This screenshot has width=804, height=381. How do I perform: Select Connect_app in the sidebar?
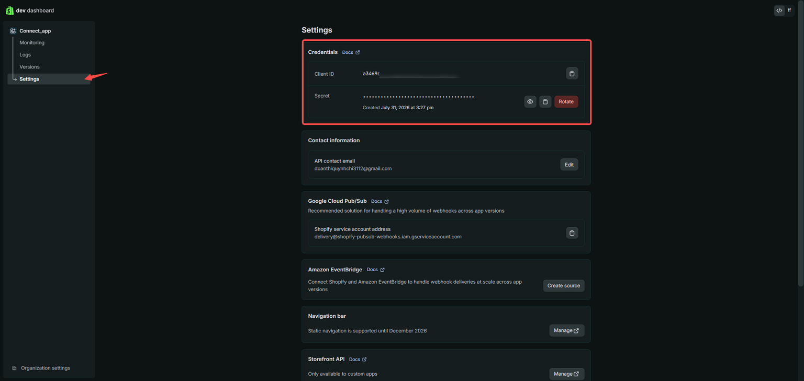pyautogui.click(x=35, y=31)
